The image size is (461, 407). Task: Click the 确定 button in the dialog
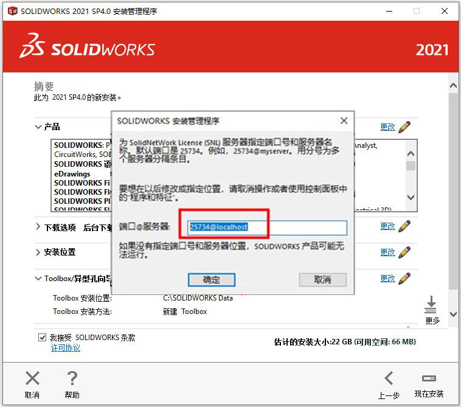pyautogui.click(x=212, y=280)
